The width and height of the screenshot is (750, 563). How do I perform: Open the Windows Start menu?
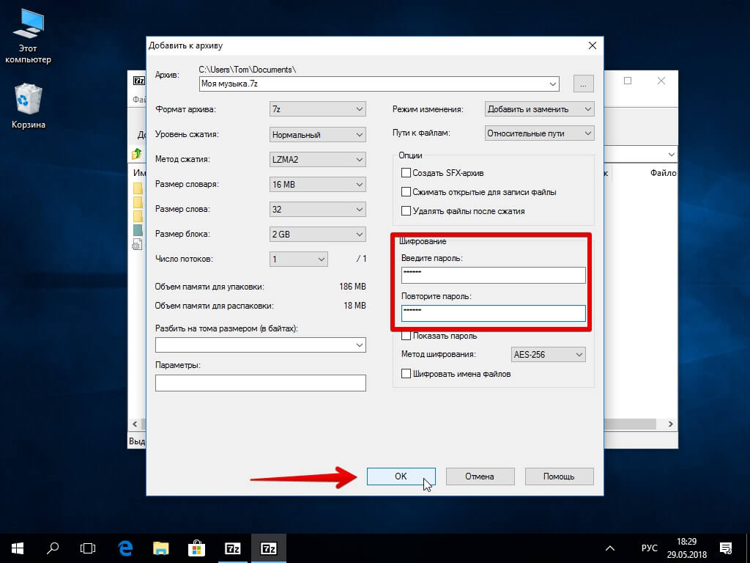tap(18, 548)
